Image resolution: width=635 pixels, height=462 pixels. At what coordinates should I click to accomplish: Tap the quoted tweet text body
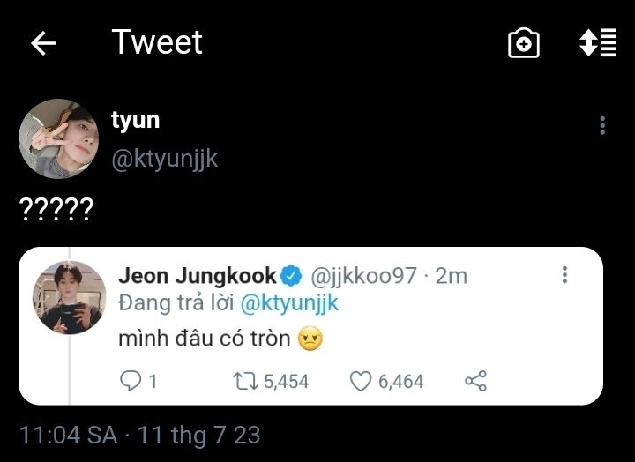click(208, 339)
